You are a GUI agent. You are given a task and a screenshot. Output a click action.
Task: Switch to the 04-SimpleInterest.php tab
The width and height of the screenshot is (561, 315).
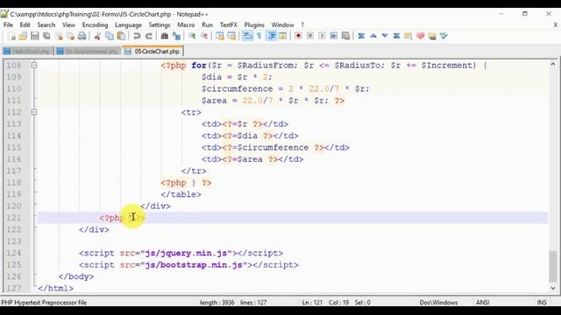88,52
